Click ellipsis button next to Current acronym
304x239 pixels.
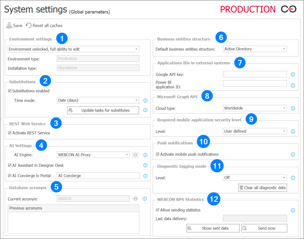135,198
